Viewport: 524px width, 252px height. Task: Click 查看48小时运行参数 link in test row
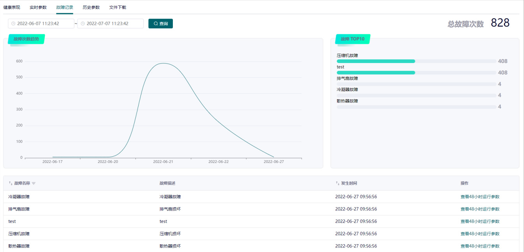pos(480,222)
